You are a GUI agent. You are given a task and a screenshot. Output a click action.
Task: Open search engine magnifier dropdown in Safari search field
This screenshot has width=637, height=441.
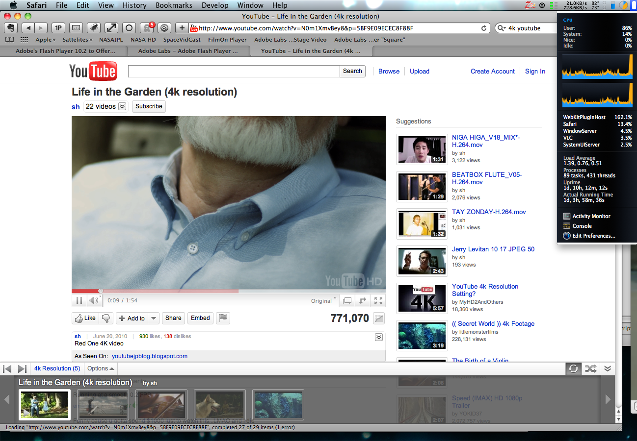click(x=502, y=28)
